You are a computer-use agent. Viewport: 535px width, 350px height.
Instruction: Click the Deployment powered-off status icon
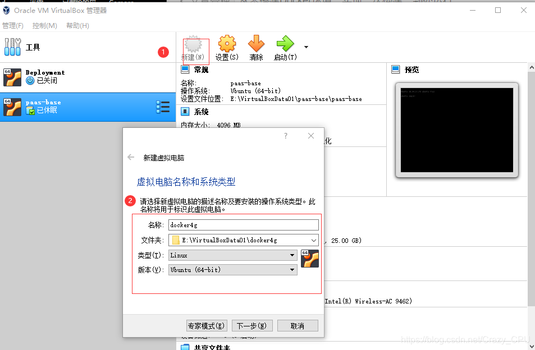(x=30, y=81)
